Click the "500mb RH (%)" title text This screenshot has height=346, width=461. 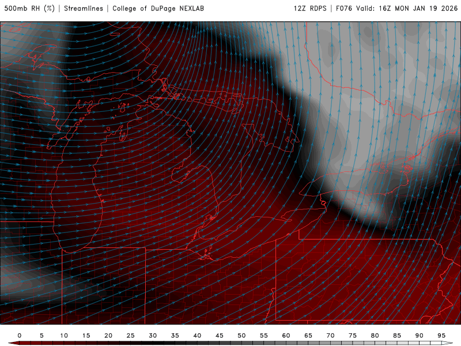click(30, 9)
